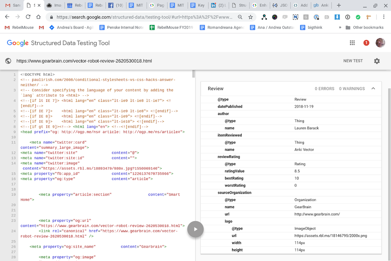Collapse the Review result panel
The image size is (391, 261).
(x=373, y=89)
